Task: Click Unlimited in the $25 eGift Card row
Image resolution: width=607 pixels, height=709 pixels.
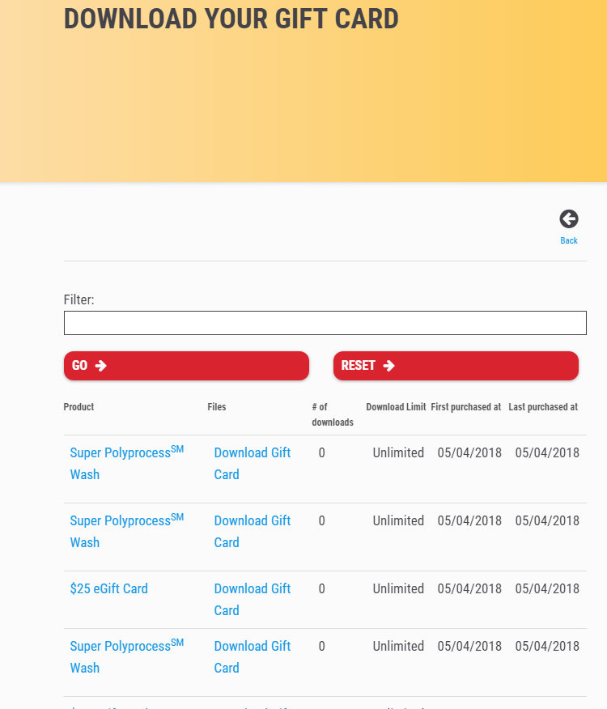Action: tap(398, 588)
